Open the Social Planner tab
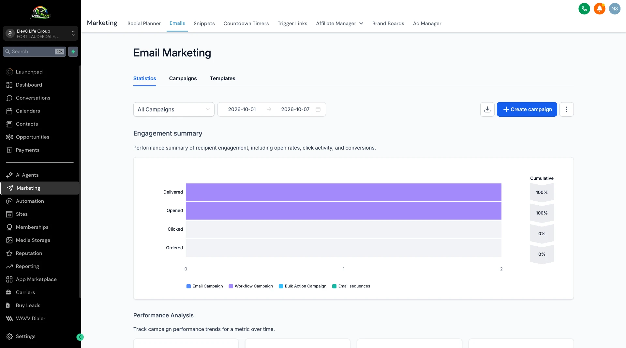This screenshot has width=626, height=348. (144, 23)
